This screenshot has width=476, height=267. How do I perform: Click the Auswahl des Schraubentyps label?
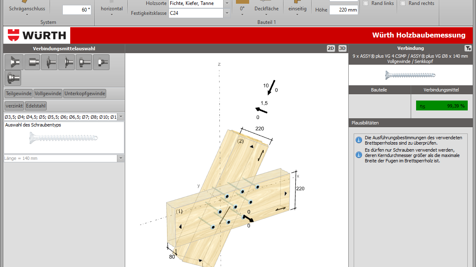click(x=33, y=125)
